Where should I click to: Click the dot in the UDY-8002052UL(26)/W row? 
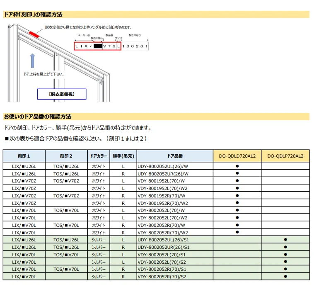coord(237,166)
